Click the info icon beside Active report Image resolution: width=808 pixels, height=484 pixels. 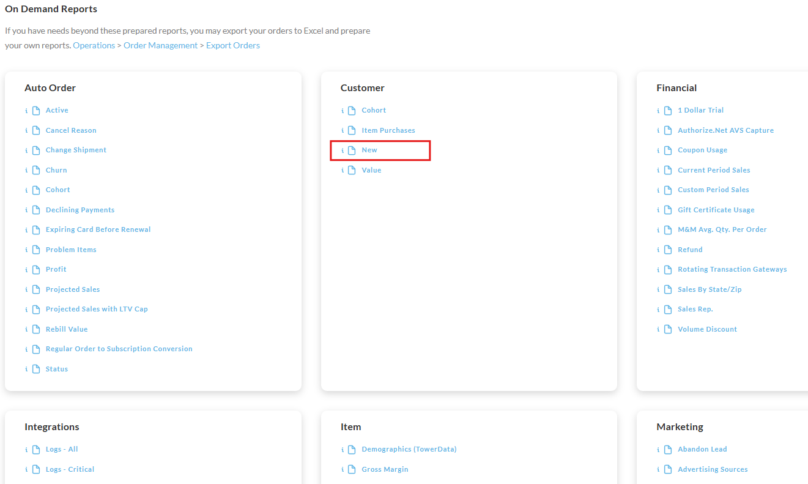(x=26, y=111)
